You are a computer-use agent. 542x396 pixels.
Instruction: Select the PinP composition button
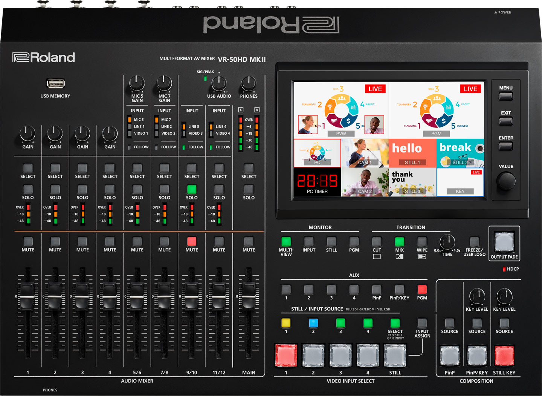[x=449, y=355]
